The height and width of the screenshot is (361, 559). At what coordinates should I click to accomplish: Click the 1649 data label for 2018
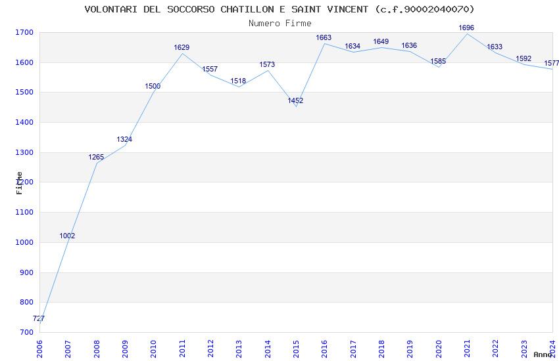pos(381,41)
